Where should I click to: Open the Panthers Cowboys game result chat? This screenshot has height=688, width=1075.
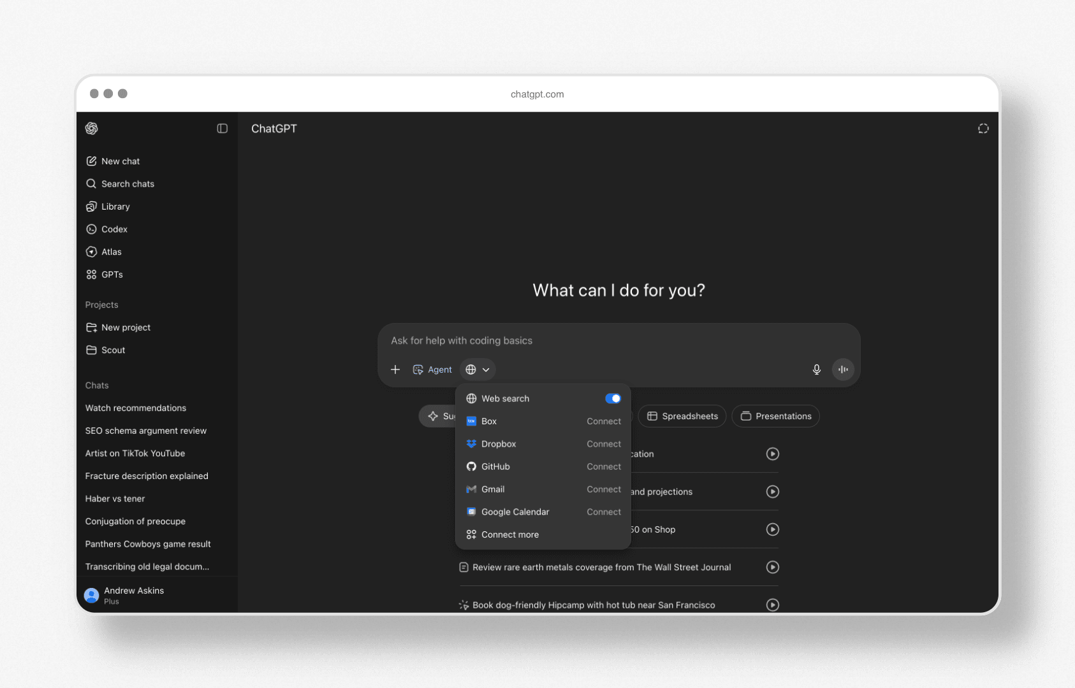(x=148, y=544)
